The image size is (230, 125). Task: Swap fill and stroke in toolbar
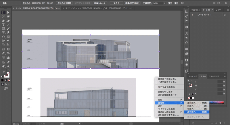pos(9,70)
